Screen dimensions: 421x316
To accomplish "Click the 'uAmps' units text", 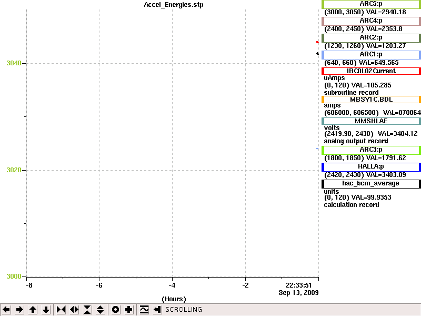I will [x=334, y=78].
